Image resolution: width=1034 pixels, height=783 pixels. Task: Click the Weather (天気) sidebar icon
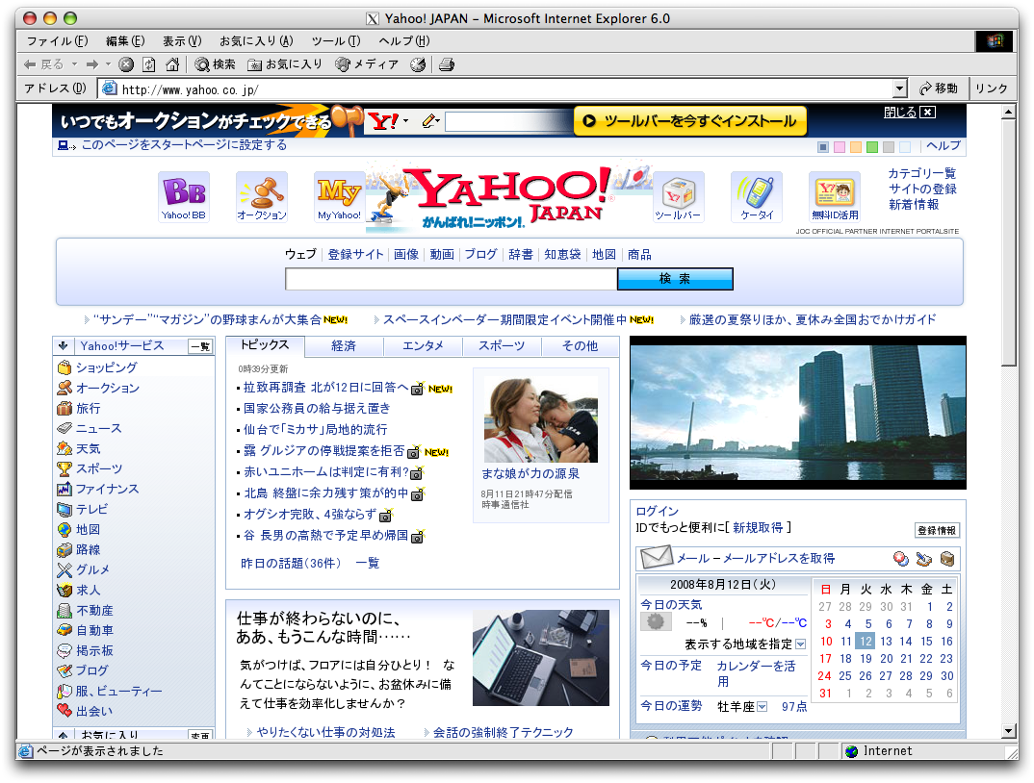(64, 449)
